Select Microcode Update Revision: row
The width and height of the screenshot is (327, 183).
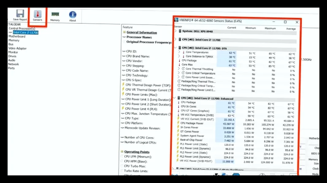pos(143,128)
